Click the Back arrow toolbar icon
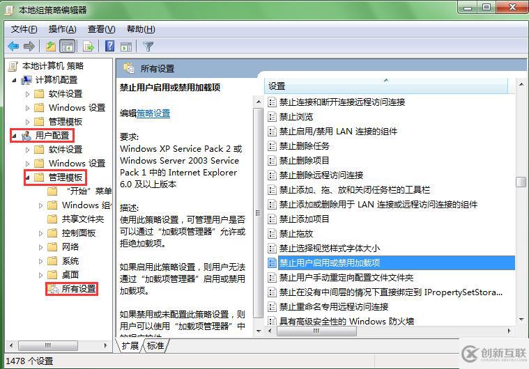Image resolution: width=529 pixels, height=369 pixels. click(13, 46)
